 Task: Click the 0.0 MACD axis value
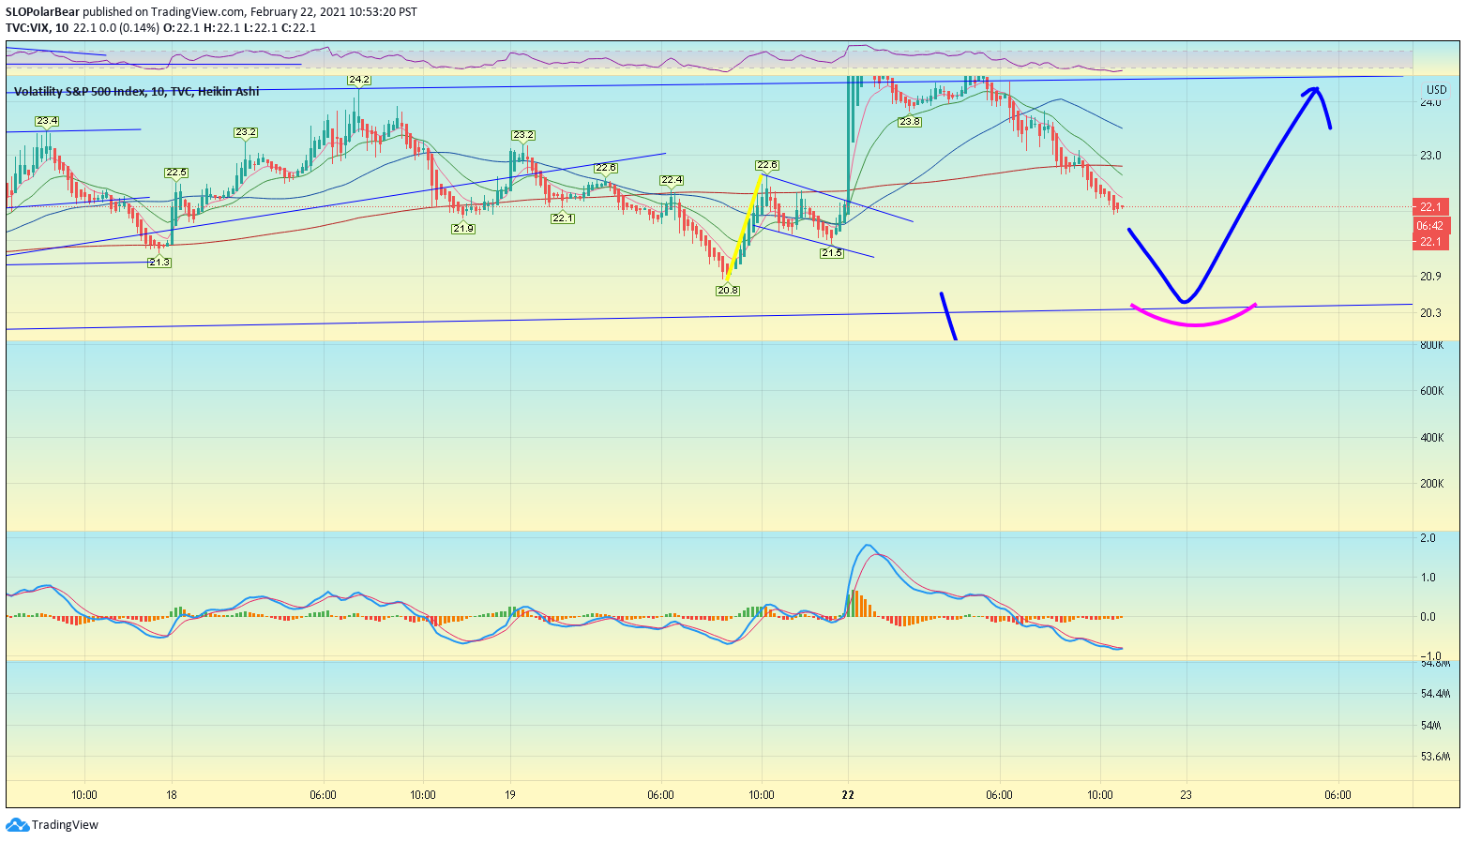click(1428, 617)
